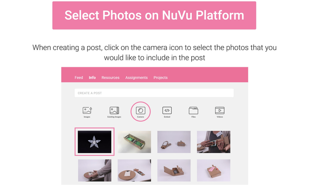The height and width of the screenshot is (188, 335).
Task: Switch to the Feed tab
Action: tap(79, 78)
